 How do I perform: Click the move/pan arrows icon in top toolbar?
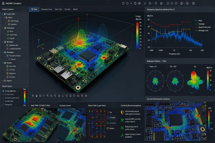145,4
